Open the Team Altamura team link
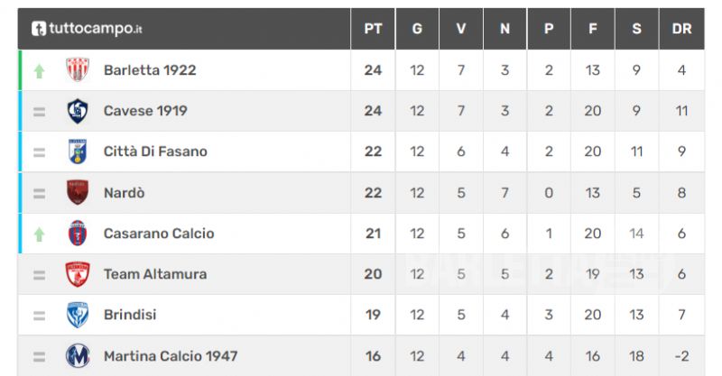722x376 pixels. [x=155, y=274]
